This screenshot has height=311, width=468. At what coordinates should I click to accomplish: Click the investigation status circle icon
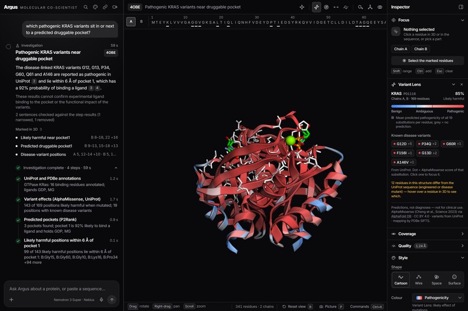[8, 46]
